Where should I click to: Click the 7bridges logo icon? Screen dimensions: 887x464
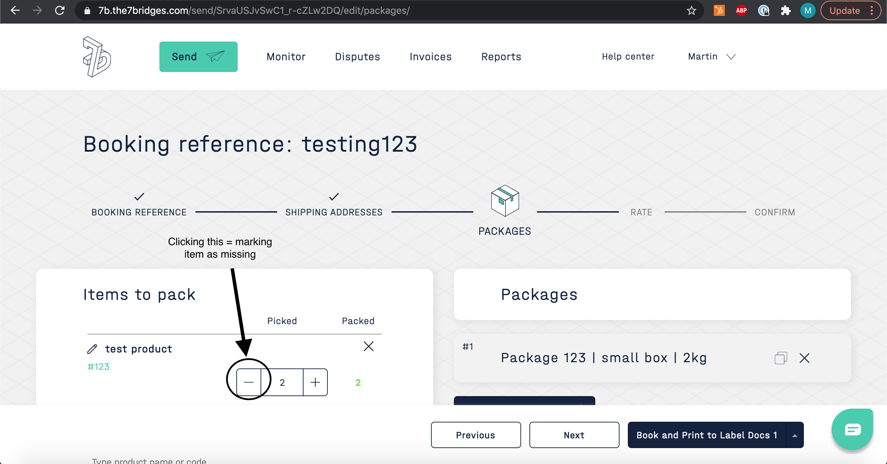(x=97, y=57)
